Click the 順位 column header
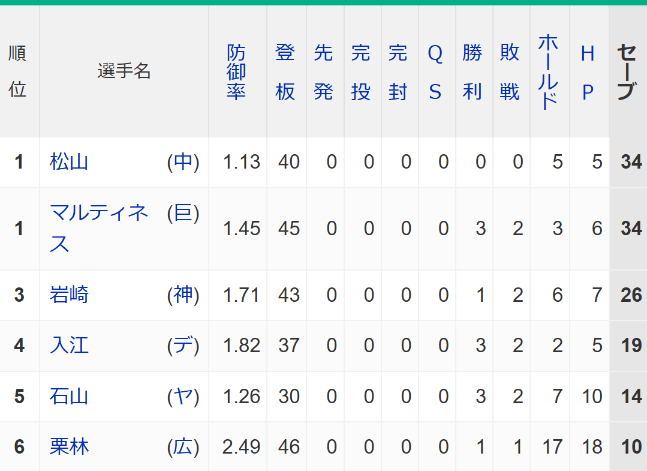Viewport: 647px width, 471px height. point(18,72)
